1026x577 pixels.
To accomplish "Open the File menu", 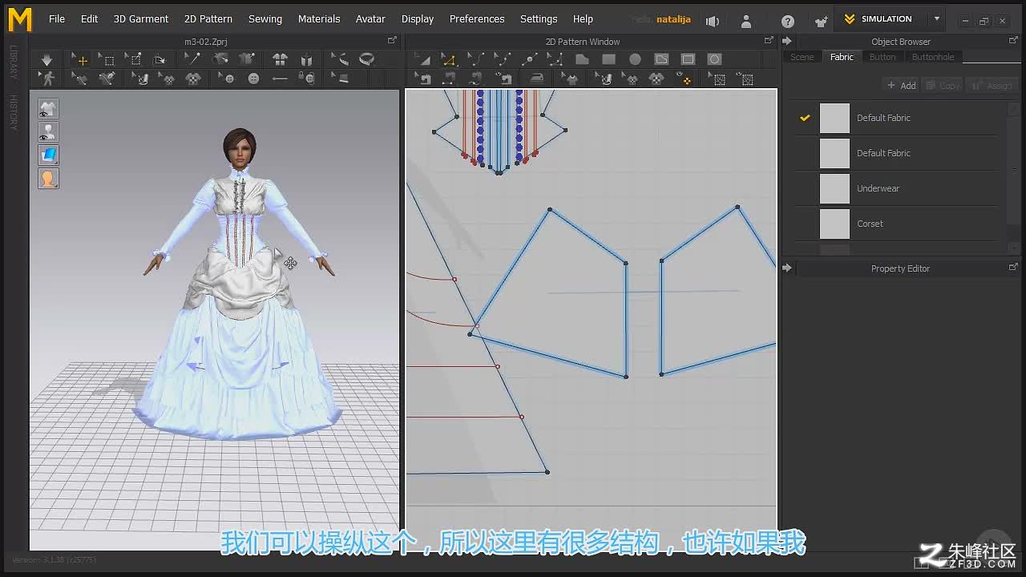I will (57, 18).
